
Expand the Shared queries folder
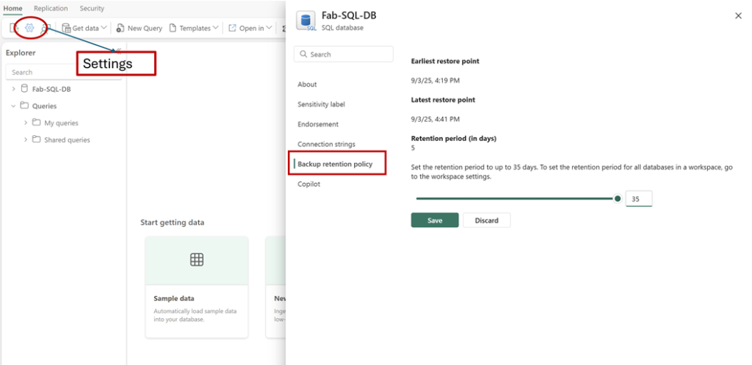click(x=26, y=140)
